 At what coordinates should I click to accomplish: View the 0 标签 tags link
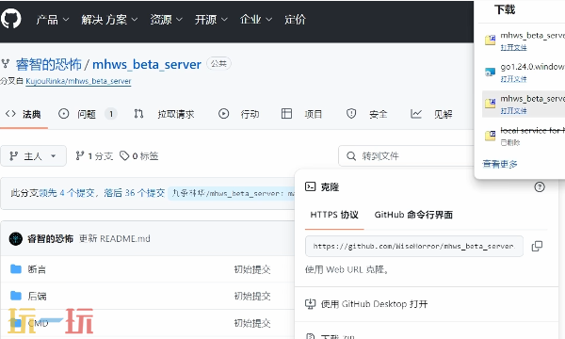point(139,156)
